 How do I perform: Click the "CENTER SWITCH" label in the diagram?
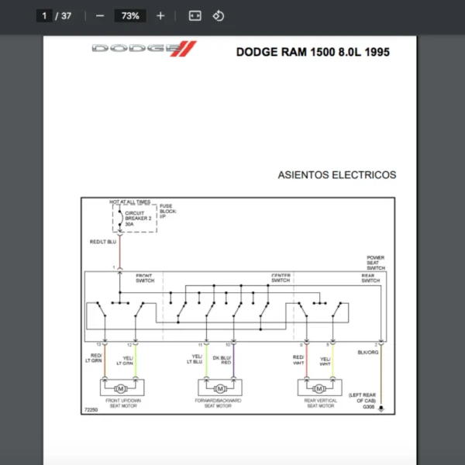281,277
